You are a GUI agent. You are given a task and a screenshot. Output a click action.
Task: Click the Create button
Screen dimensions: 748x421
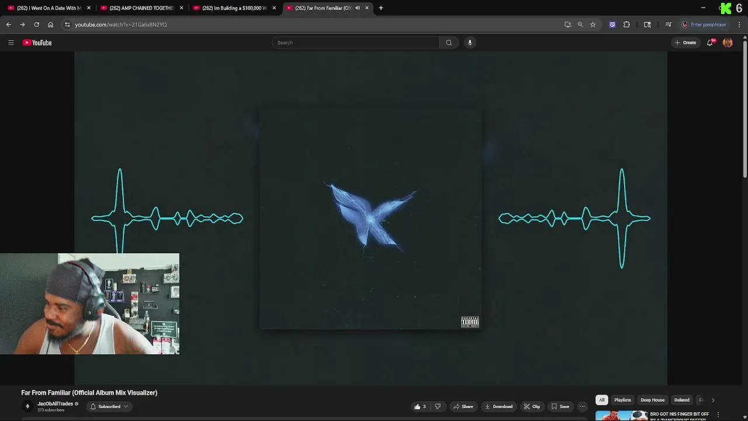685,43
